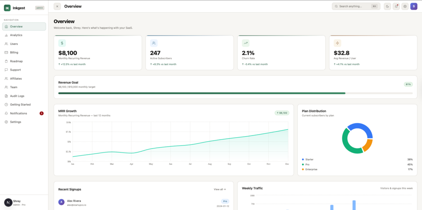
Task: Click the clock icon beside Getting Started
Action: pyautogui.click(x=6, y=104)
